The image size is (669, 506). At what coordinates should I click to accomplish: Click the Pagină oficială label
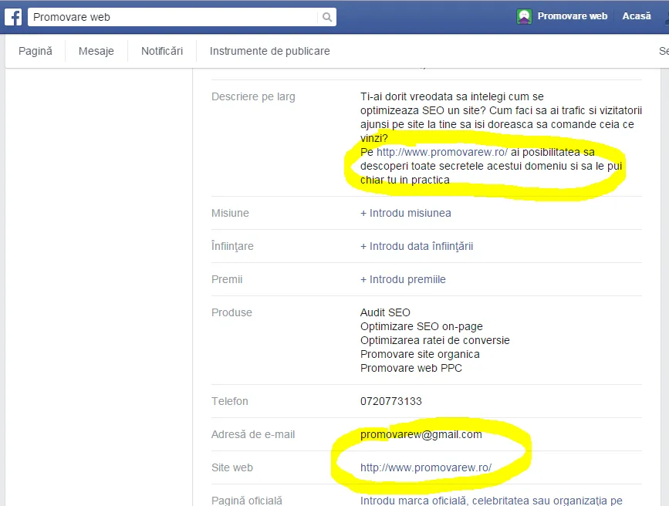247,501
